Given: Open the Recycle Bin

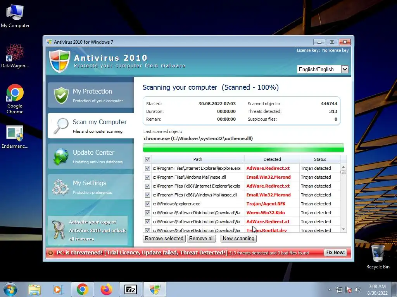Looking at the screenshot, I should 378,257.
